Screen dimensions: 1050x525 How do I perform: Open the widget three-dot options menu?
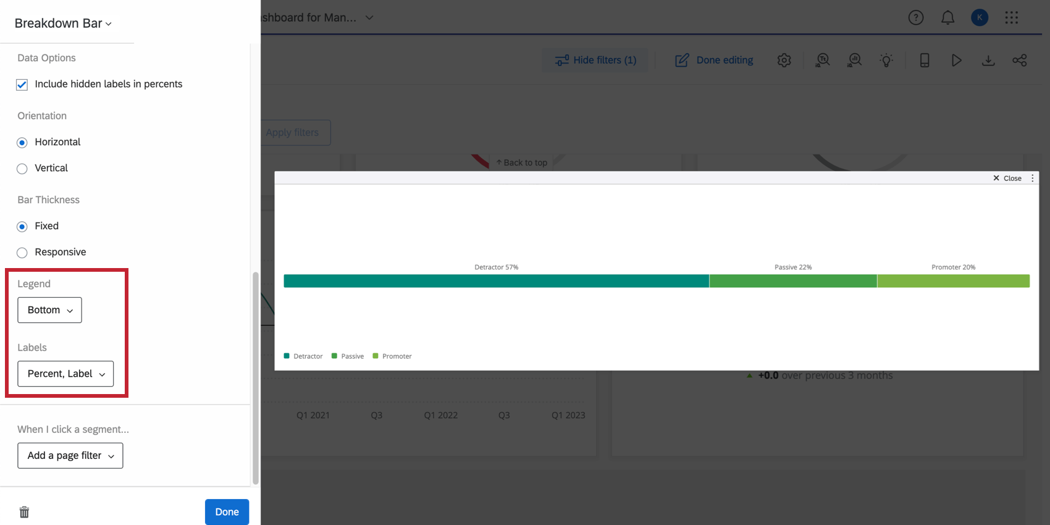click(x=1032, y=178)
